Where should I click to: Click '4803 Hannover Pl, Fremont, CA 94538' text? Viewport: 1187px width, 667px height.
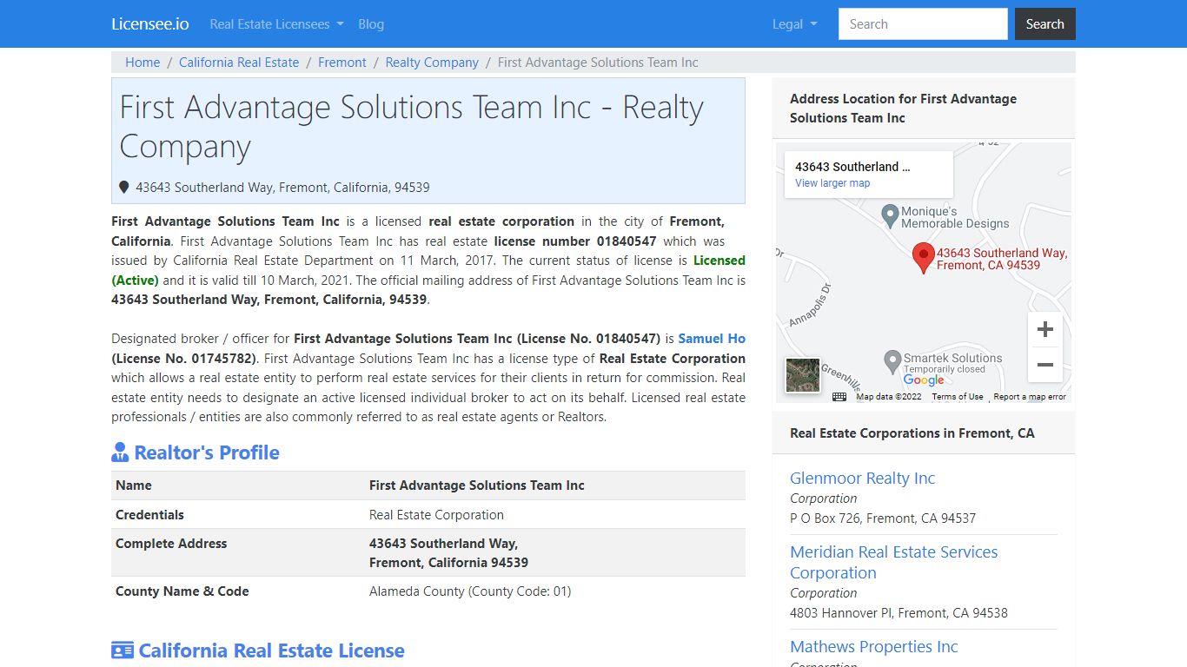(899, 612)
